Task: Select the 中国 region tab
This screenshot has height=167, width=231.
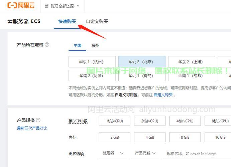Action: pyautogui.click(x=77, y=45)
